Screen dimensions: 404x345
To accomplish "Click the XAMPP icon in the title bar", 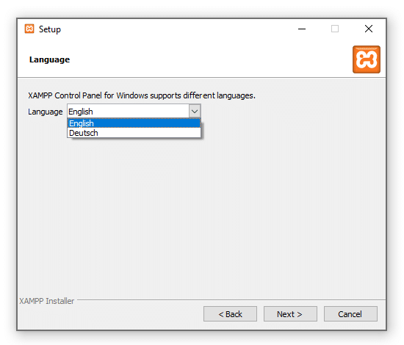I will pos(29,29).
